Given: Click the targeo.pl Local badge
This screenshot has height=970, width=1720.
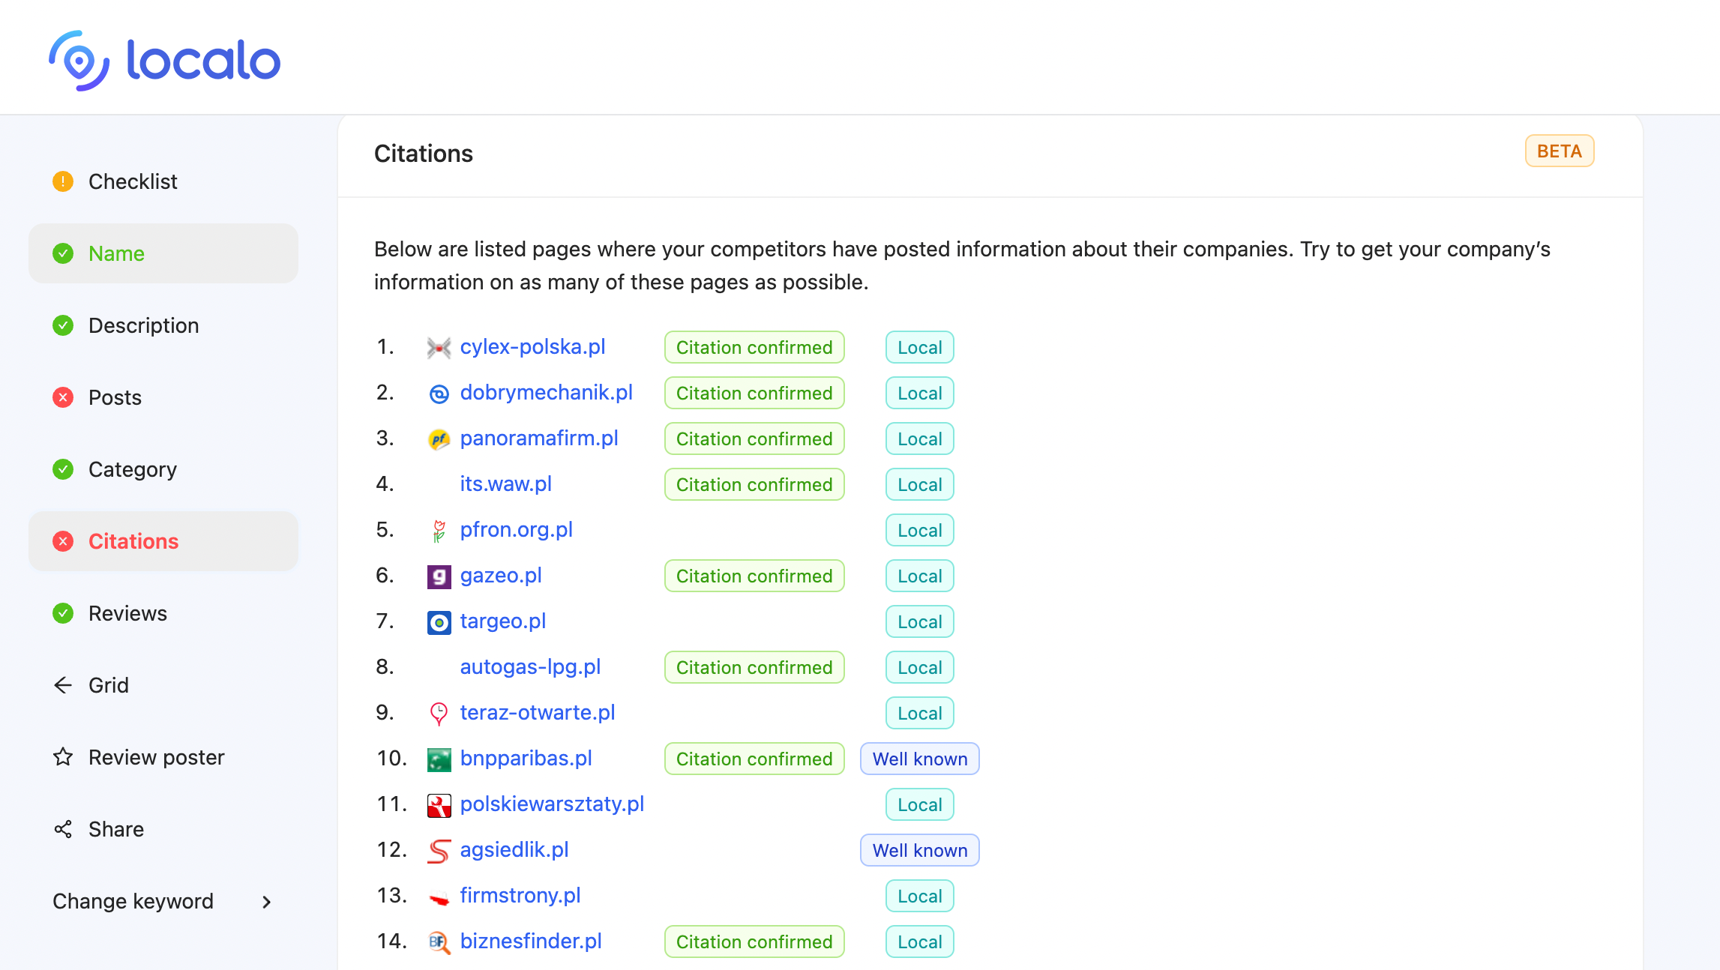Looking at the screenshot, I should pyautogui.click(x=919, y=621).
